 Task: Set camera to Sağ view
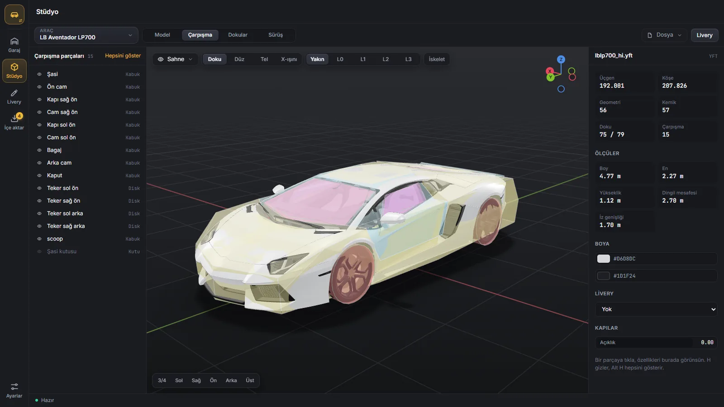196,380
